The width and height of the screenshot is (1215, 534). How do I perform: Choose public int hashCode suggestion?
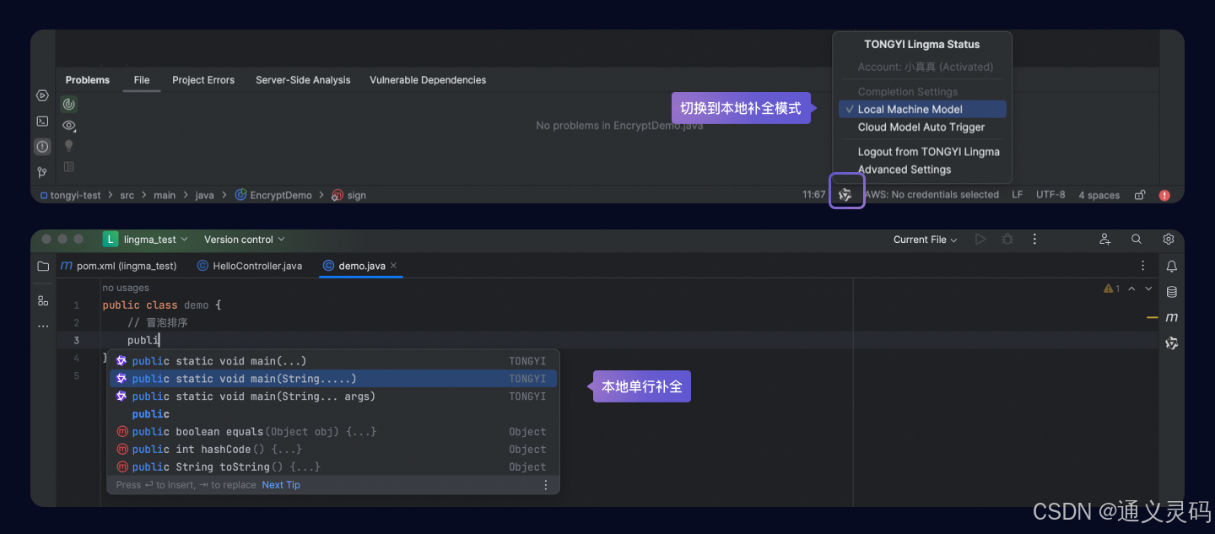333,450
